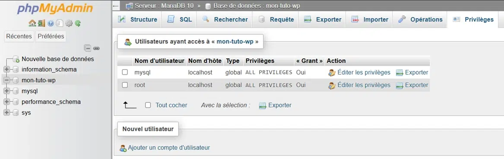Open the documentation help icon
The height and width of the screenshot is (159, 504).
(x=51, y=23)
